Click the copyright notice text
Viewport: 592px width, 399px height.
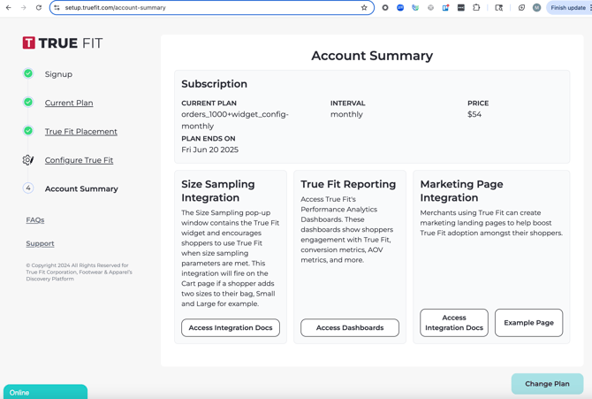click(x=79, y=272)
